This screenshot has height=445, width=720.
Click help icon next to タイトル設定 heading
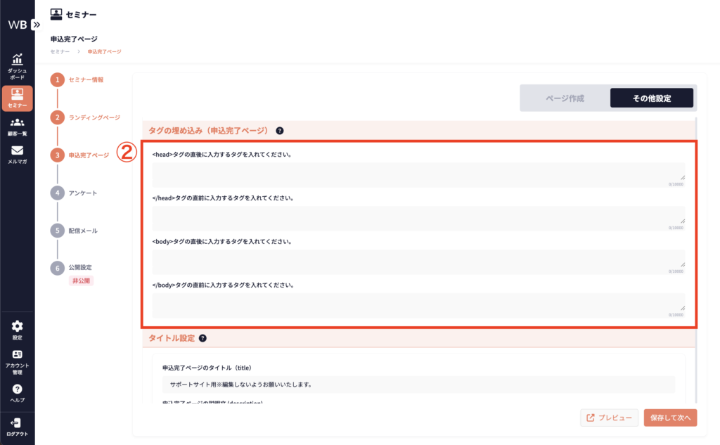pyautogui.click(x=202, y=338)
